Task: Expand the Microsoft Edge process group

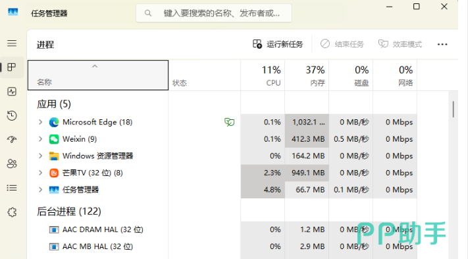Action: tap(40, 122)
